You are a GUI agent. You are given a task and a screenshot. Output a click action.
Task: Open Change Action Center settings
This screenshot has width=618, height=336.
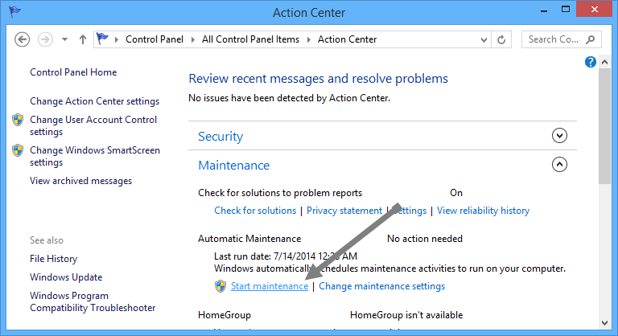point(95,101)
